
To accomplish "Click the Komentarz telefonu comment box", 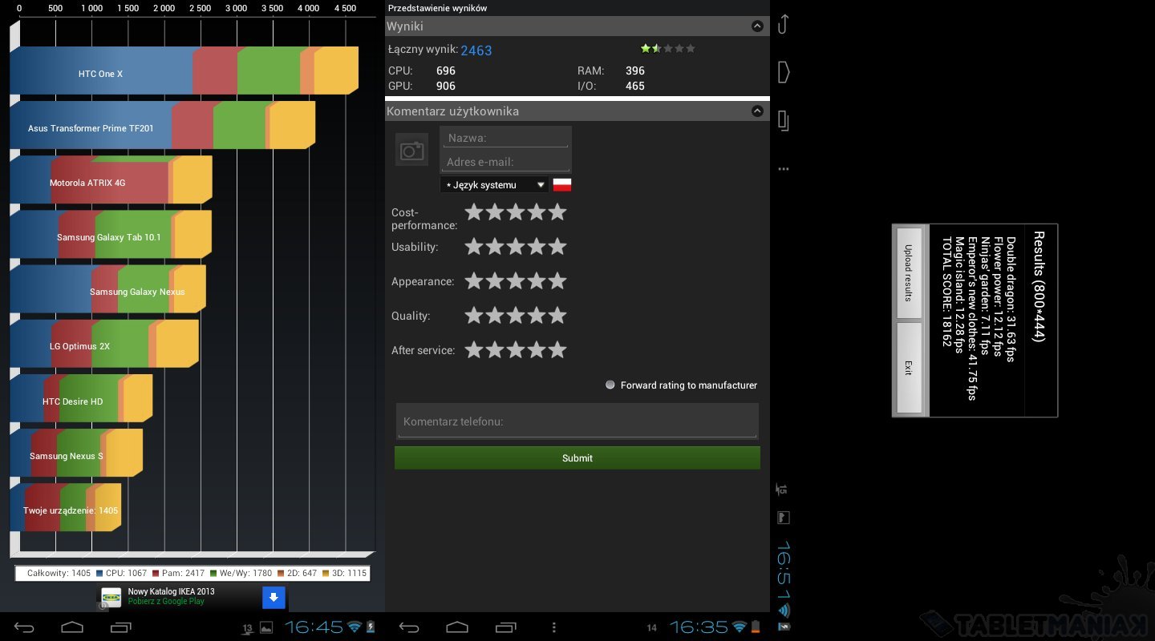I will pos(577,421).
